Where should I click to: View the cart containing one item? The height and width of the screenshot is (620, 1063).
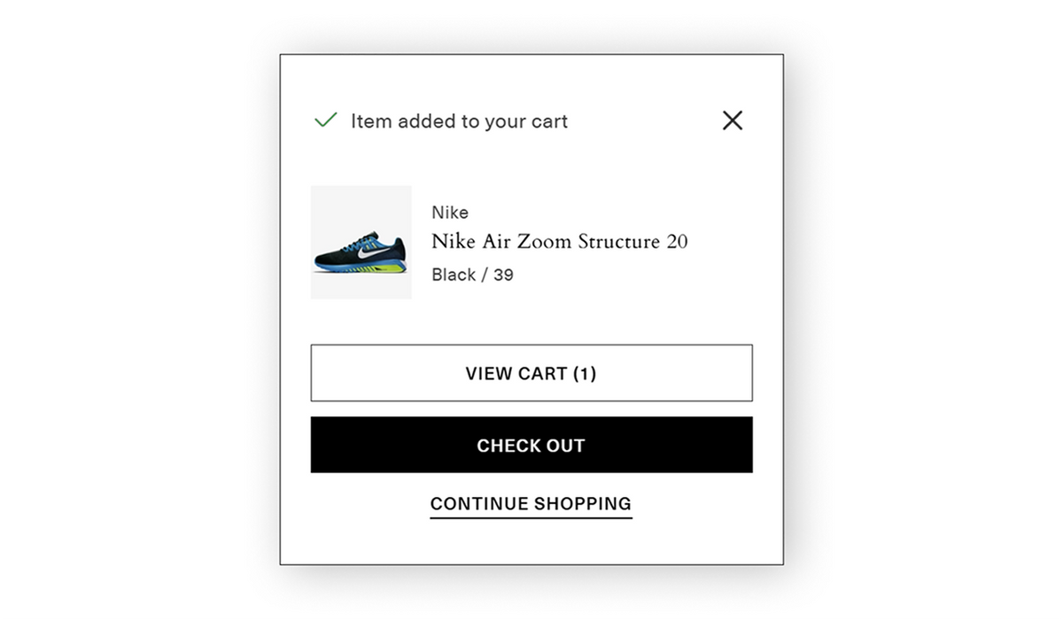click(531, 373)
